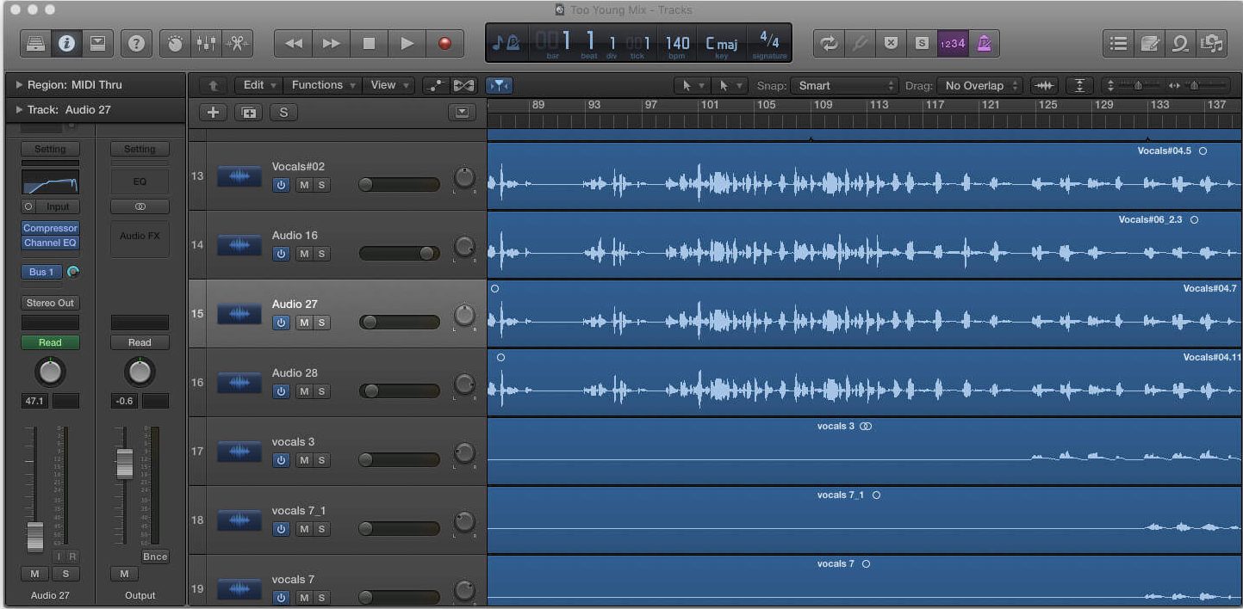Open the Bus 1 send slot
This screenshot has height=609, width=1243.
pyautogui.click(x=41, y=272)
